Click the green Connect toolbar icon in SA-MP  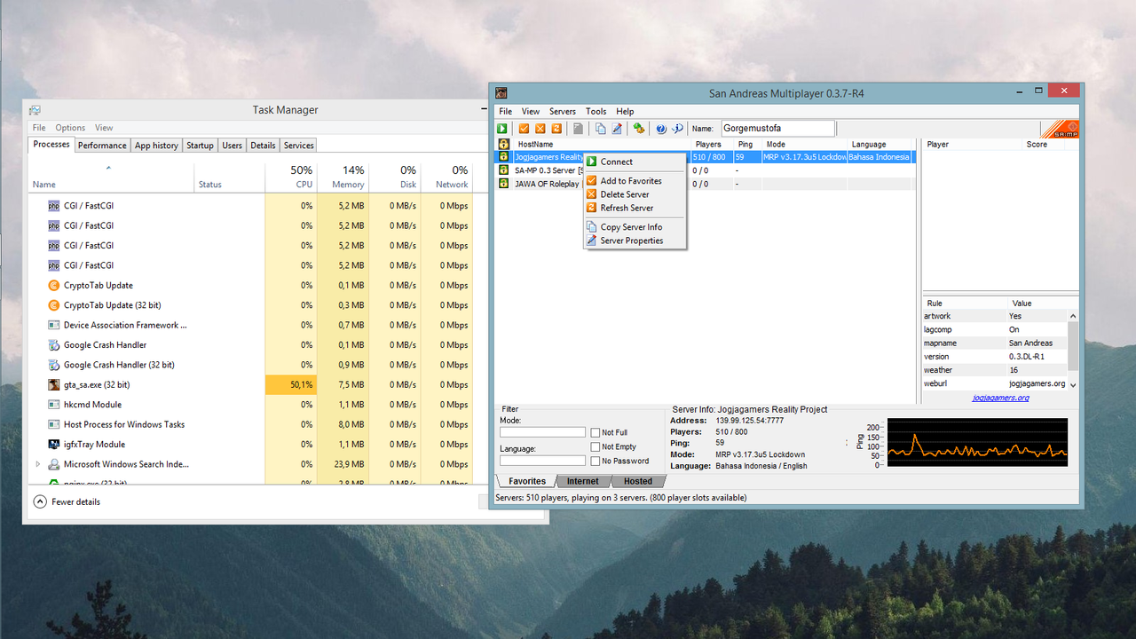[x=502, y=129]
